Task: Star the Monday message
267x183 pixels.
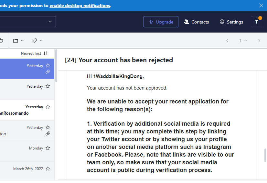Action: point(48,148)
